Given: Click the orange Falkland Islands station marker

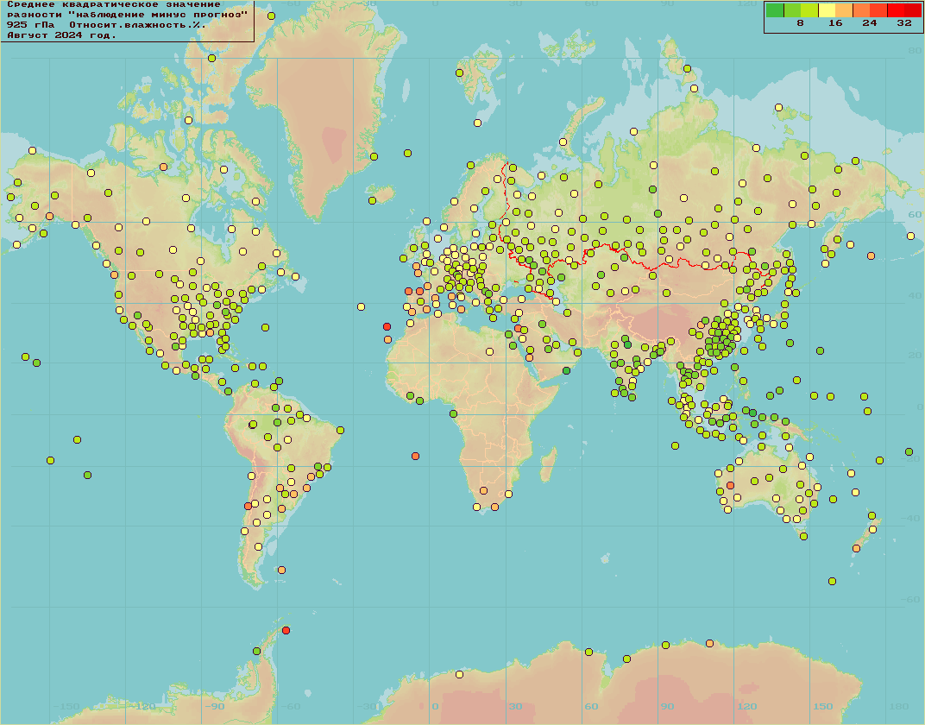Looking at the screenshot, I should (281, 570).
